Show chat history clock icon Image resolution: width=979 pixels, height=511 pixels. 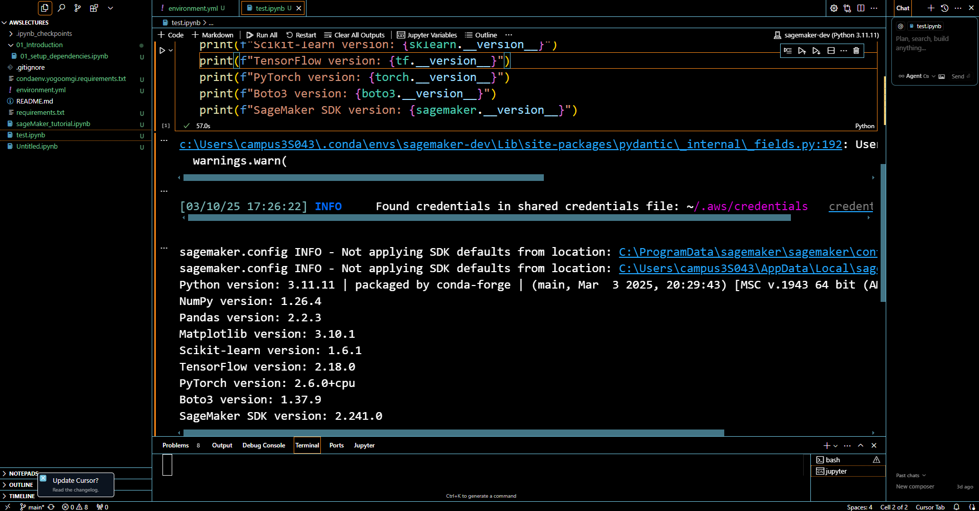(x=945, y=8)
